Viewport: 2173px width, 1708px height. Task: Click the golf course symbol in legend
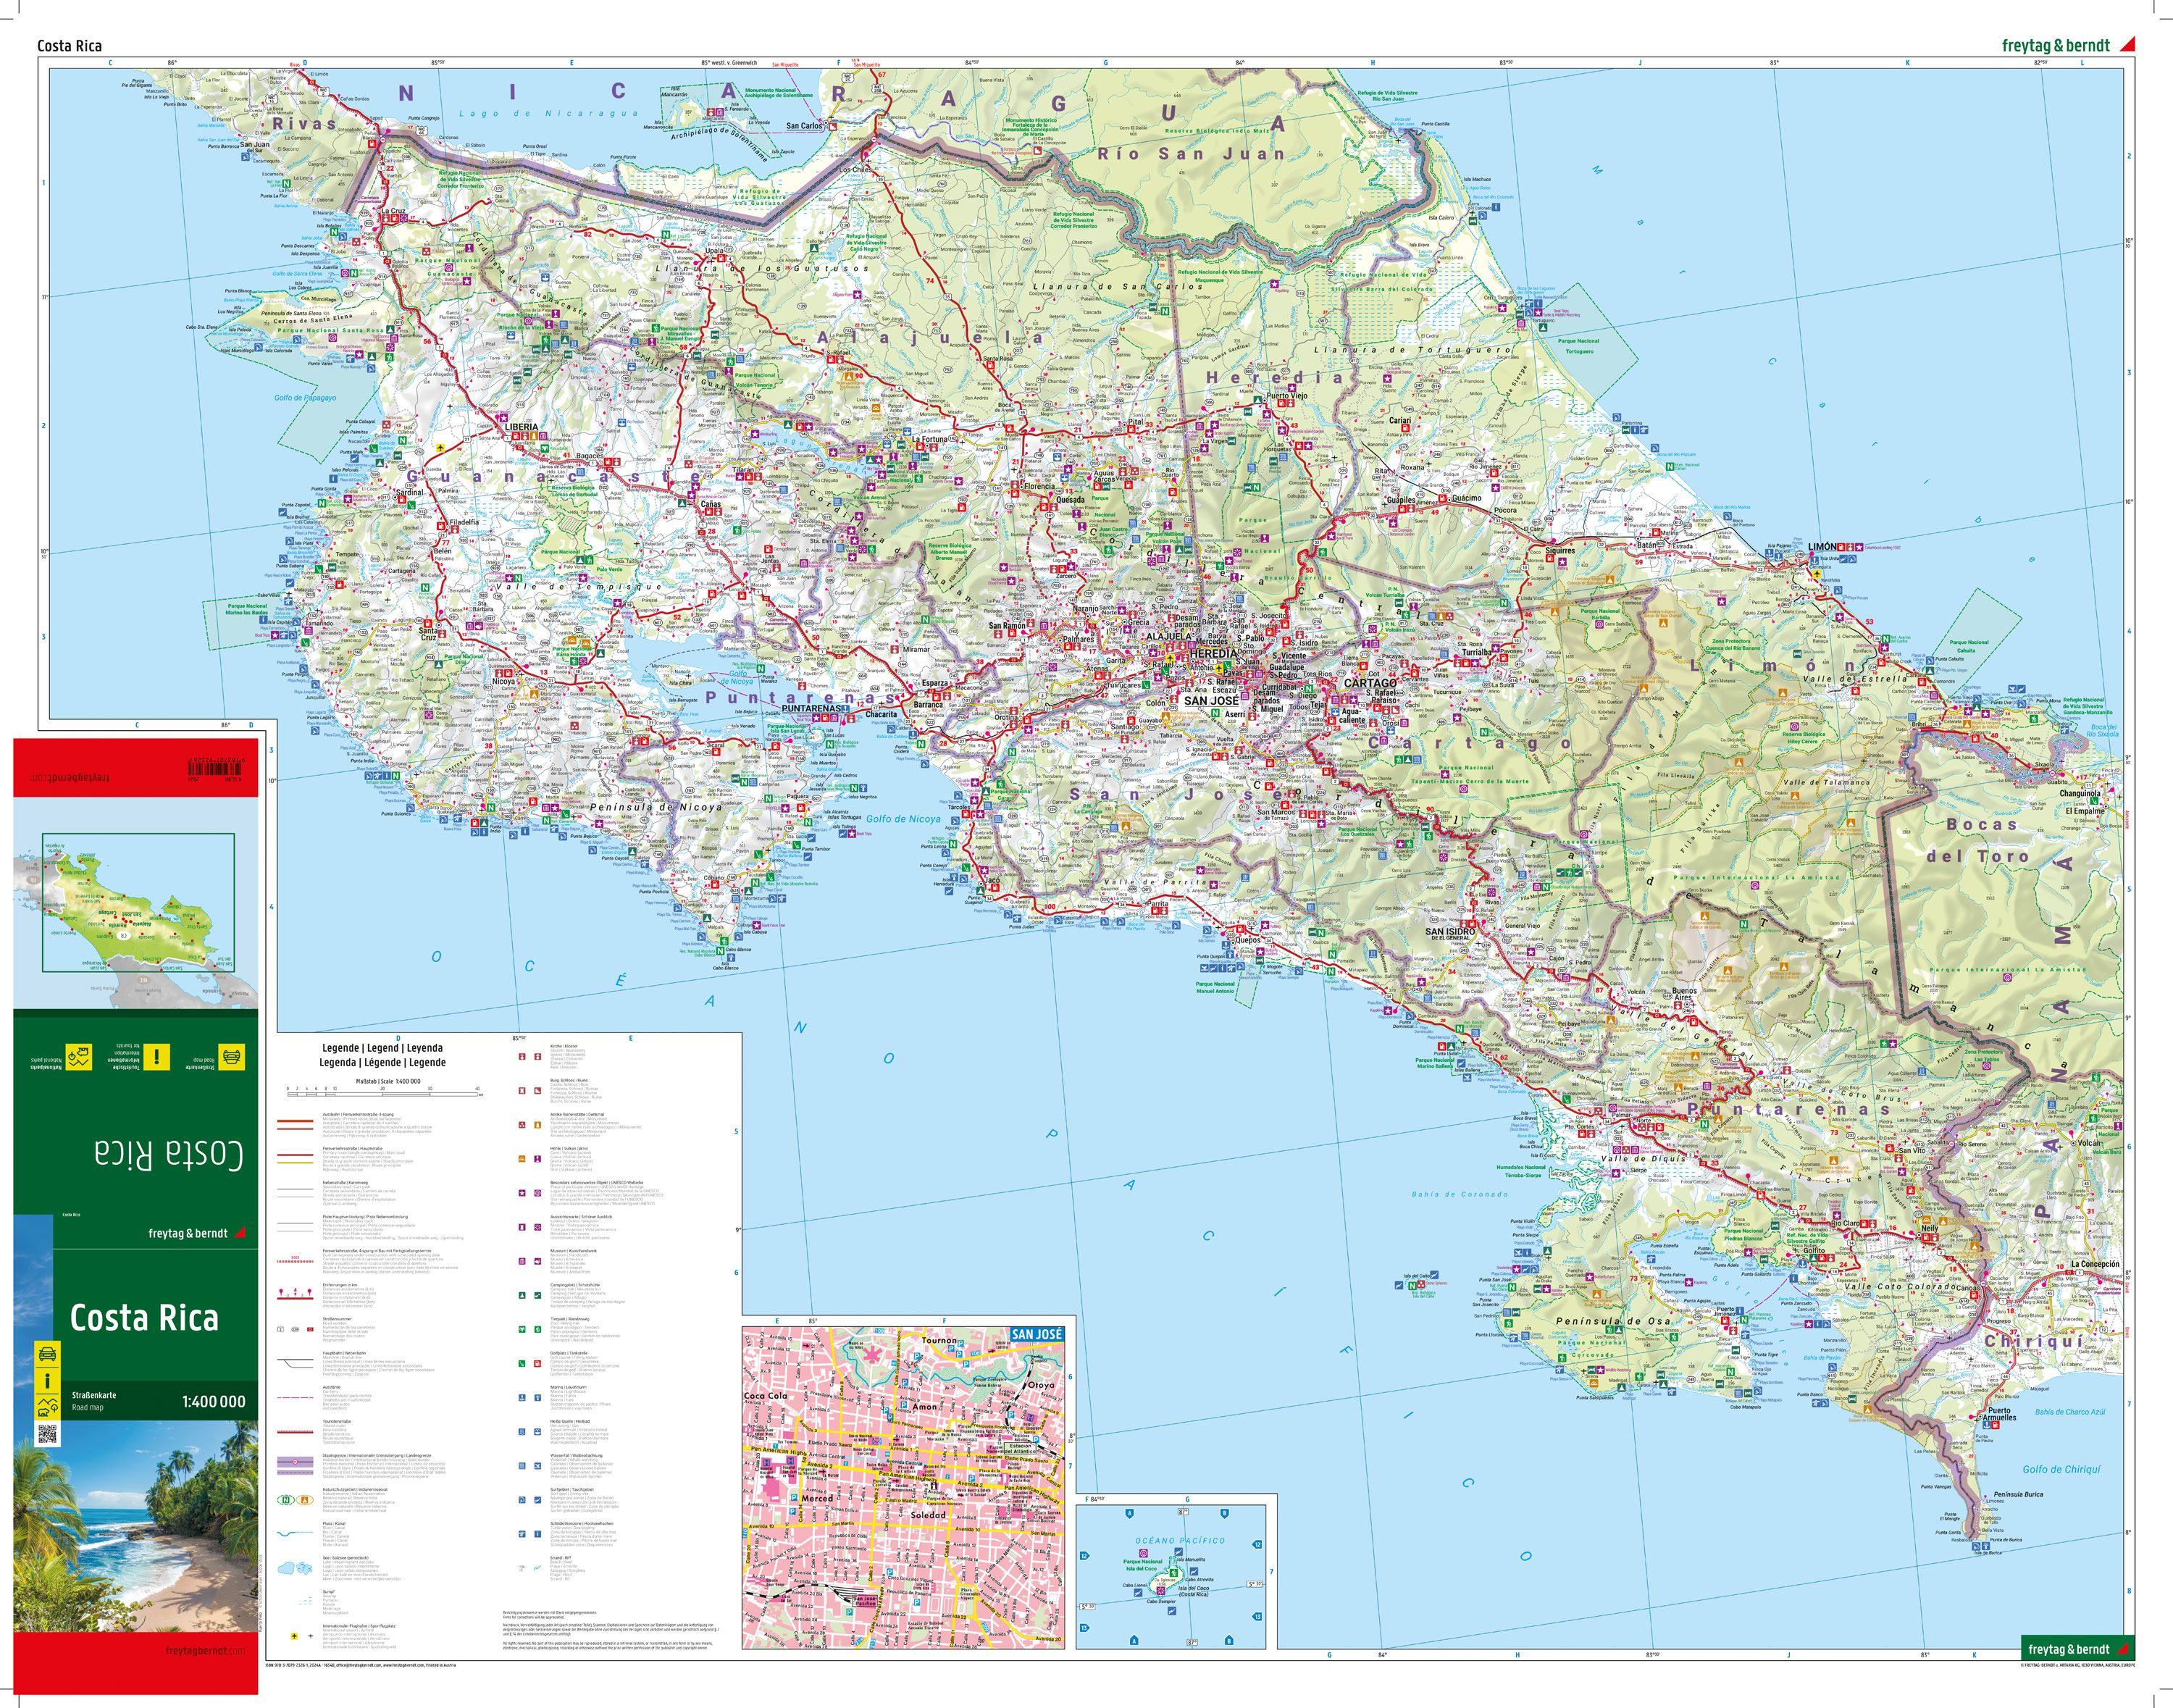point(523,1363)
